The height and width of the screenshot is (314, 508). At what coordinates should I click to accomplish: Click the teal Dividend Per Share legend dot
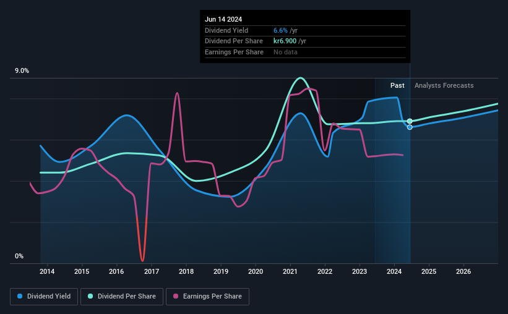[90, 296]
